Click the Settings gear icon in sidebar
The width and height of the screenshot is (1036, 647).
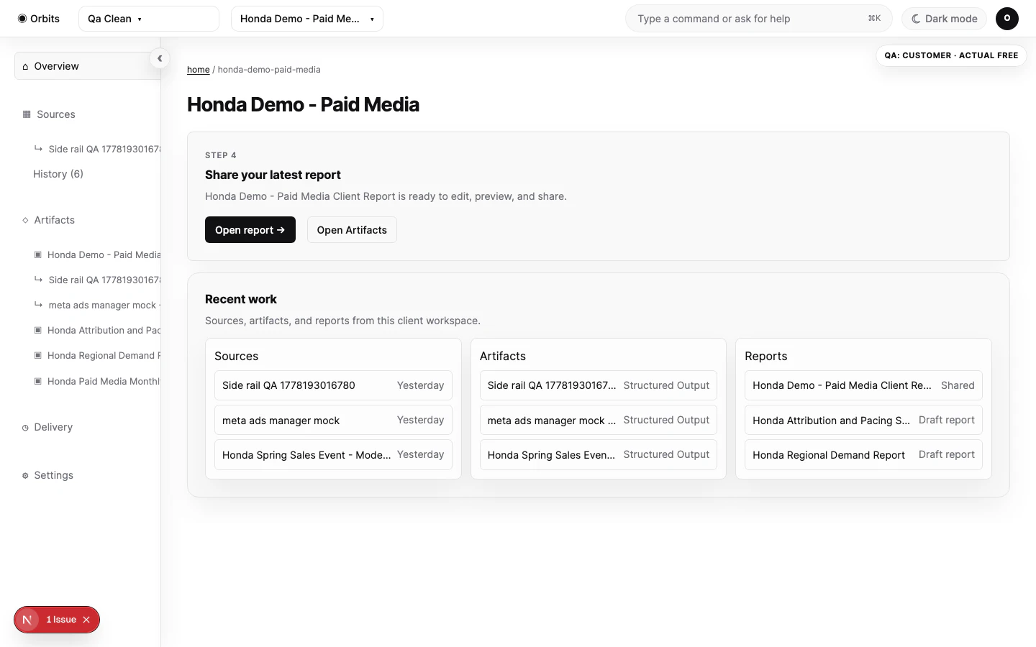pos(25,476)
